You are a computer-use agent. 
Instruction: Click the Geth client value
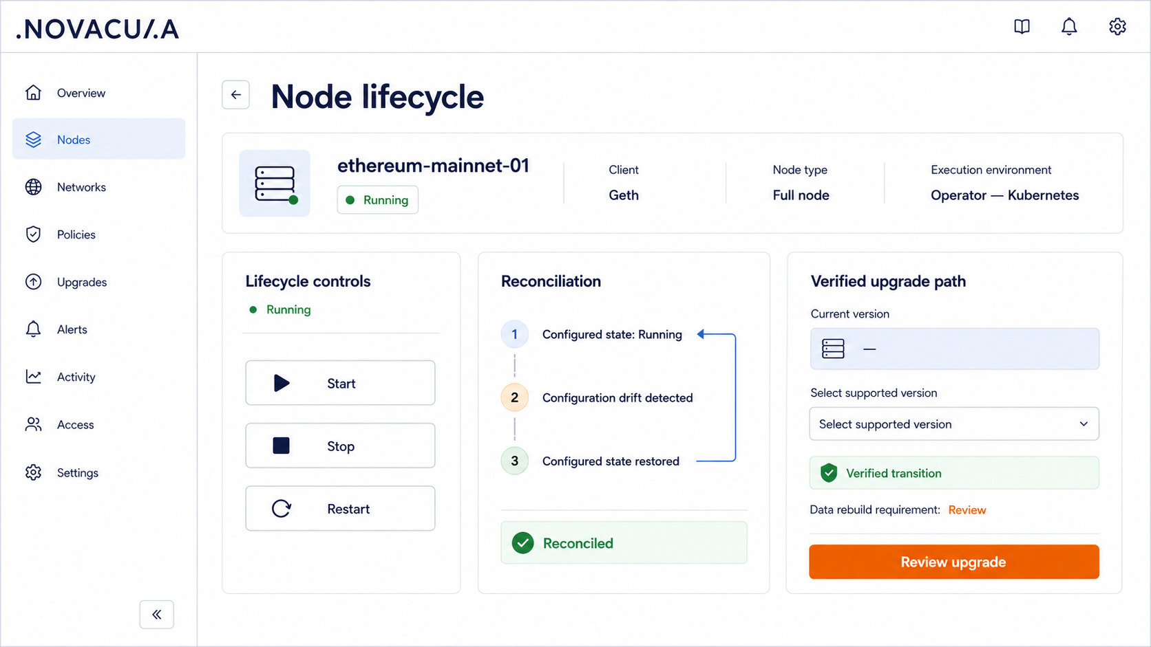tap(624, 195)
